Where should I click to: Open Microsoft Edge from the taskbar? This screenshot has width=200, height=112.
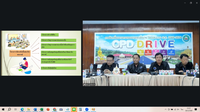click(x=22, y=109)
